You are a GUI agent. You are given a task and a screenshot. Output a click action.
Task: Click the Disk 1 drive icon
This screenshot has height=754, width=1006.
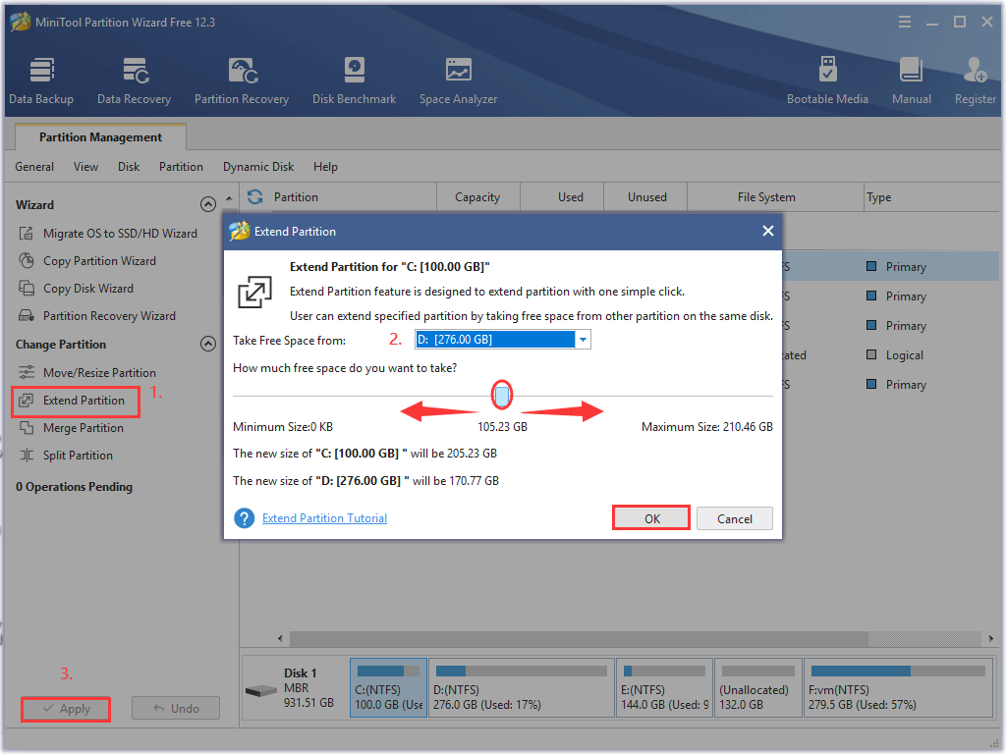pyautogui.click(x=261, y=691)
